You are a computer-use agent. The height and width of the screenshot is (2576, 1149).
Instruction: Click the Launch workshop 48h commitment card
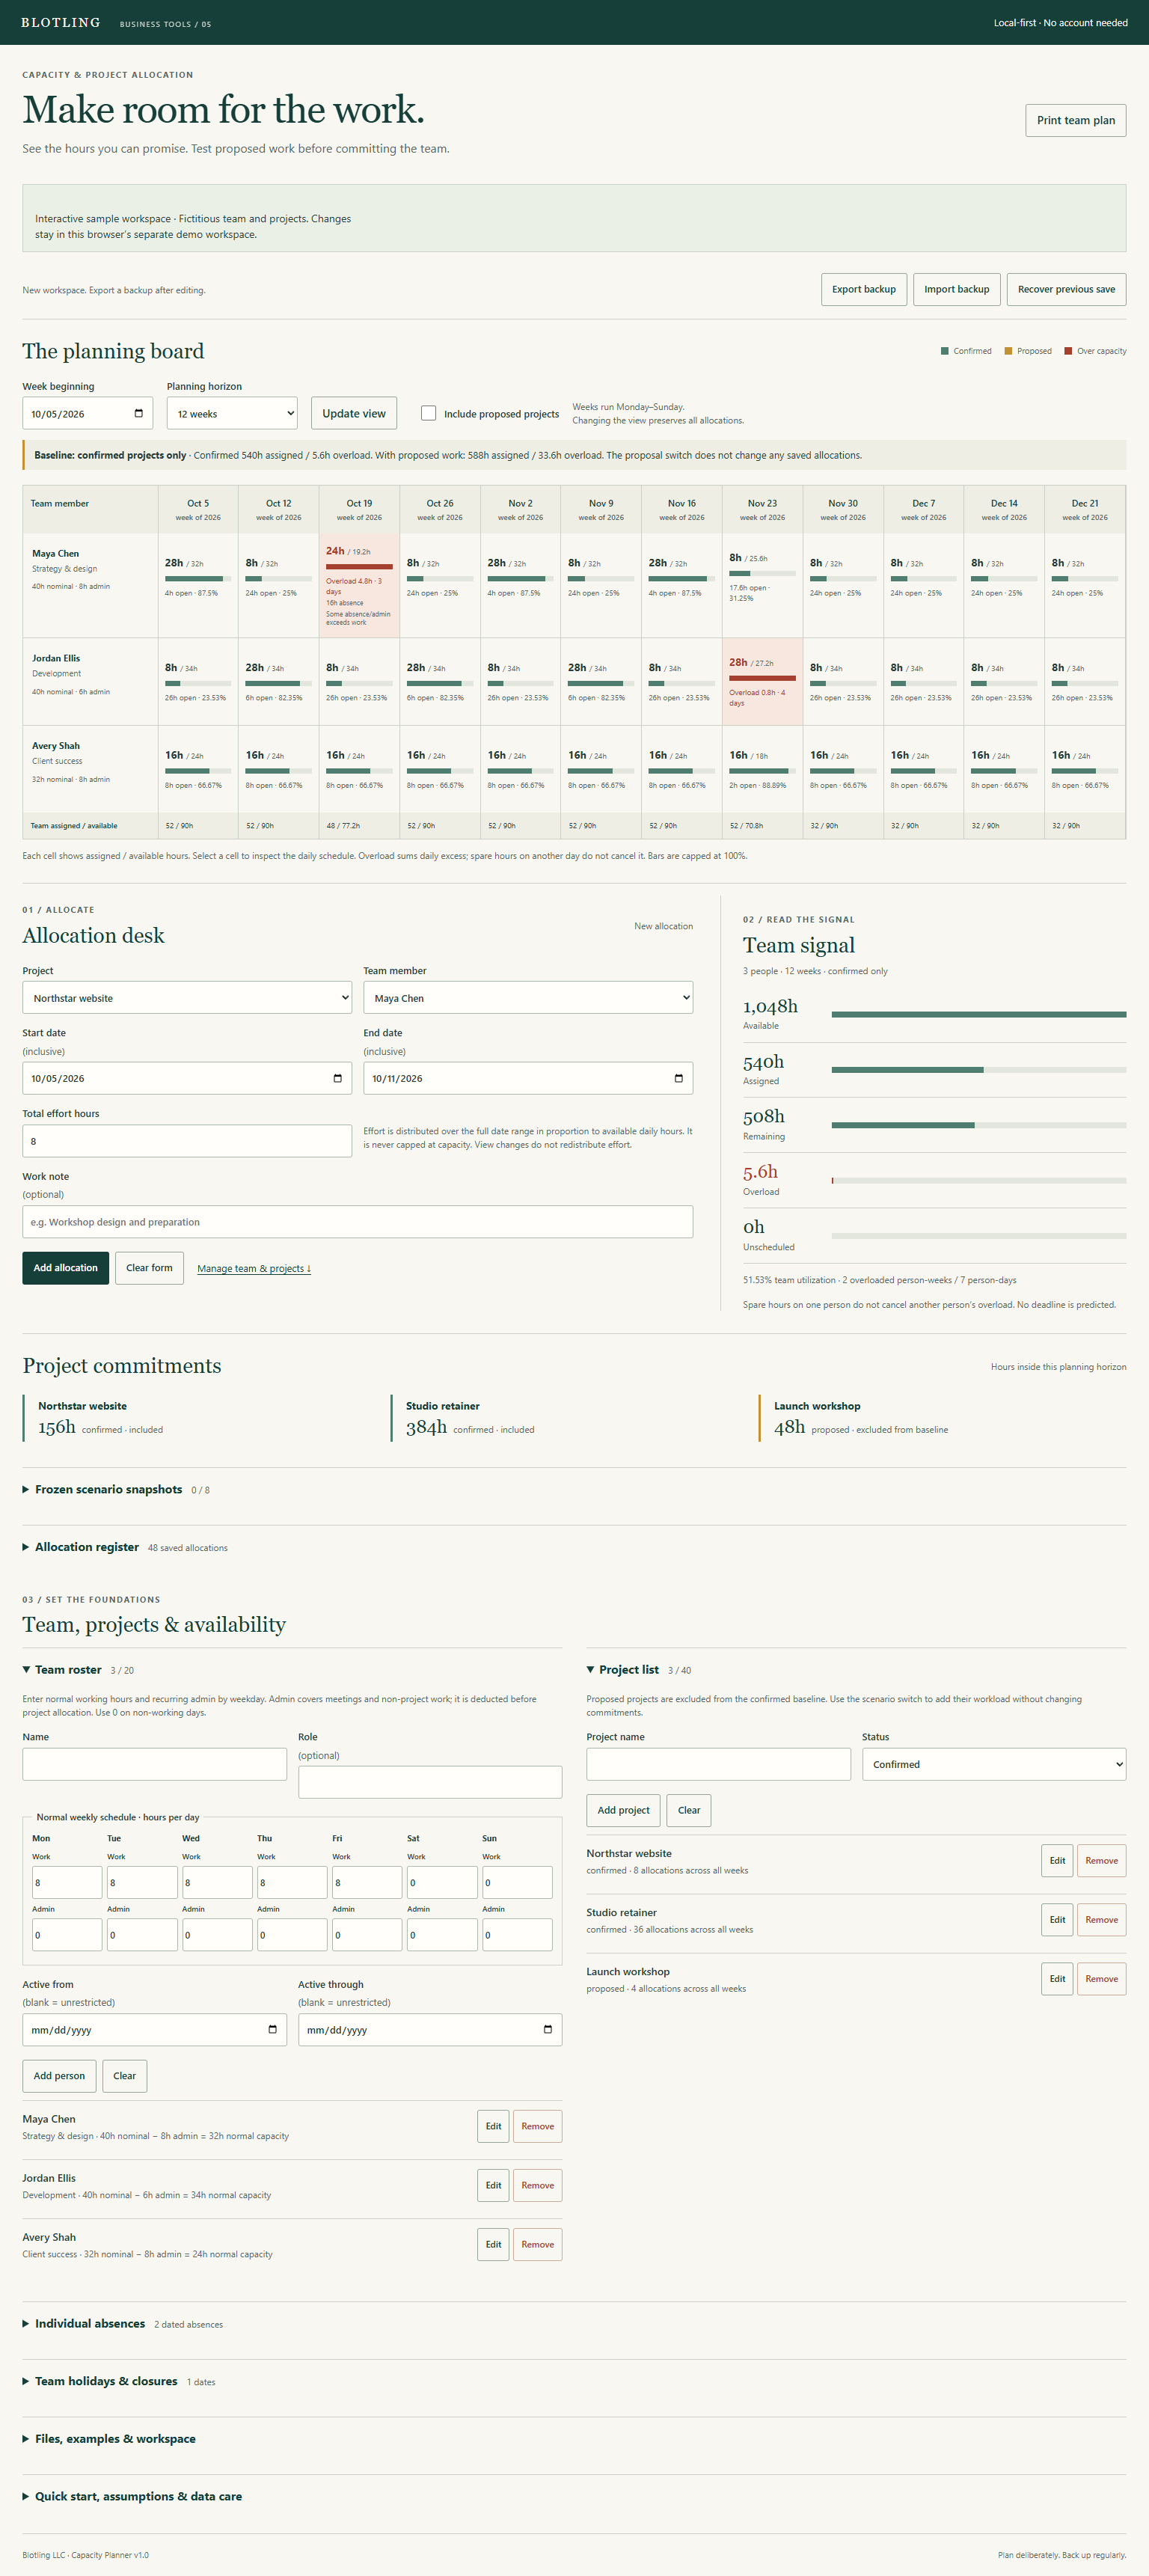(942, 1418)
